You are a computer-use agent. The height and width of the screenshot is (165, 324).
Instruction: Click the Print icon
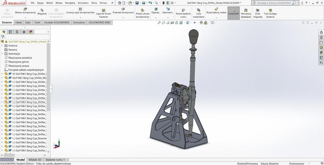pos(143,3)
